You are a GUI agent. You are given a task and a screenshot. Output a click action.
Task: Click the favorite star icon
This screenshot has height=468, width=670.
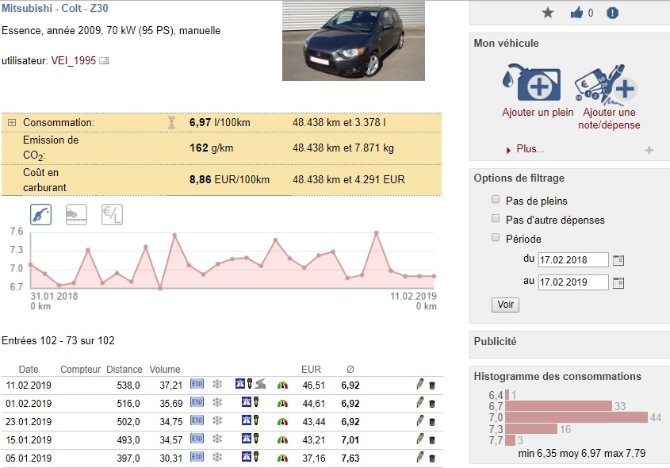click(548, 13)
